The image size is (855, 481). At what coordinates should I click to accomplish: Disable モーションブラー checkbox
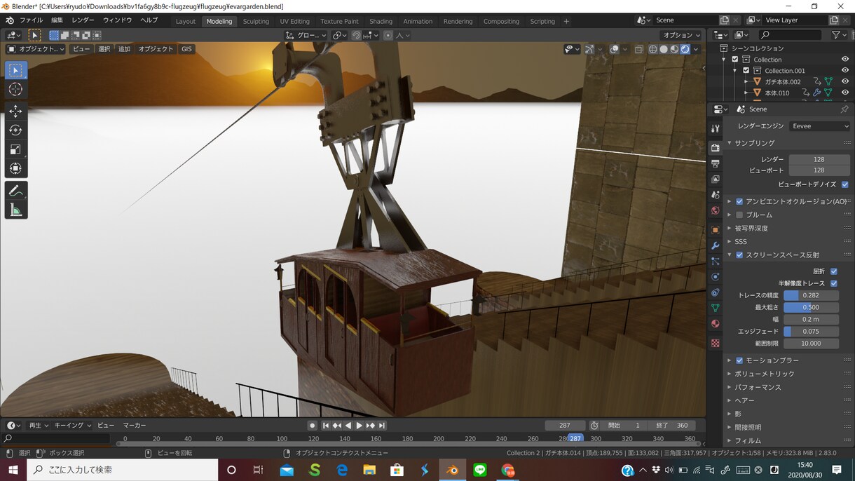739,360
